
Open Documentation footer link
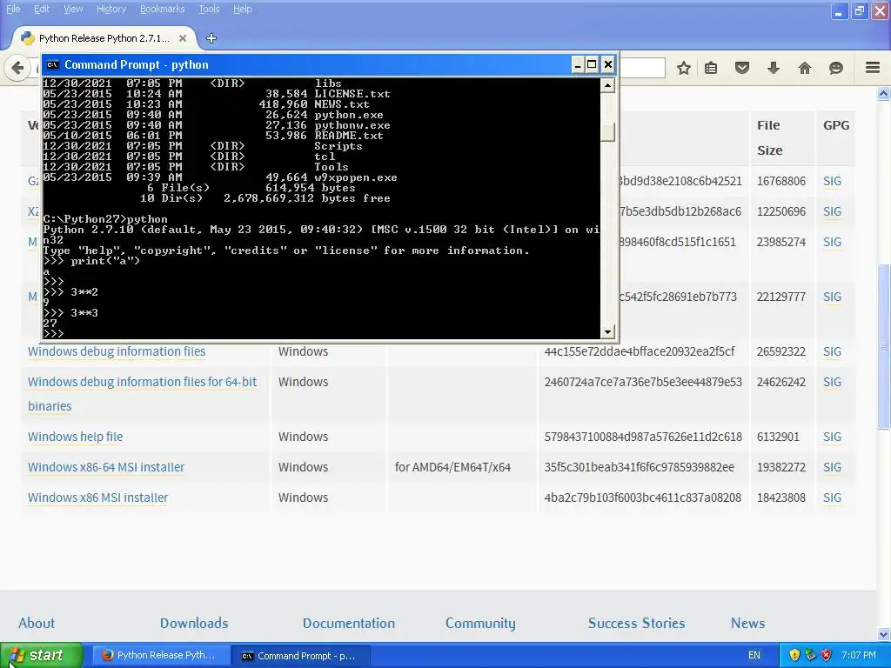pos(348,623)
